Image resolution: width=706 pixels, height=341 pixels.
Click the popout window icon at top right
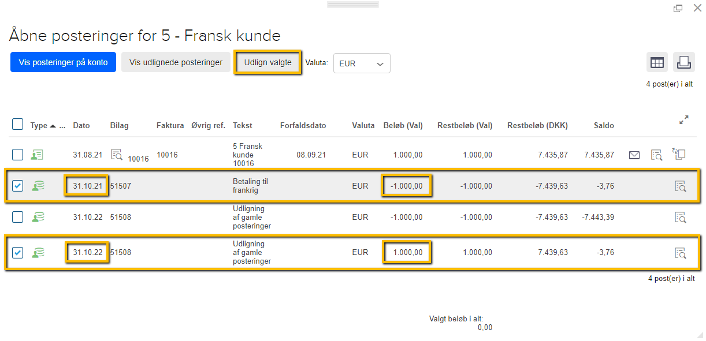coord(678,8)
